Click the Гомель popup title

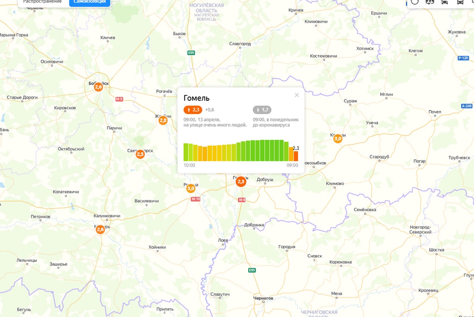pyautogui.click(x=196, y=98)
